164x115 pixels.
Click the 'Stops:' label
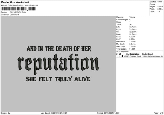119,22
